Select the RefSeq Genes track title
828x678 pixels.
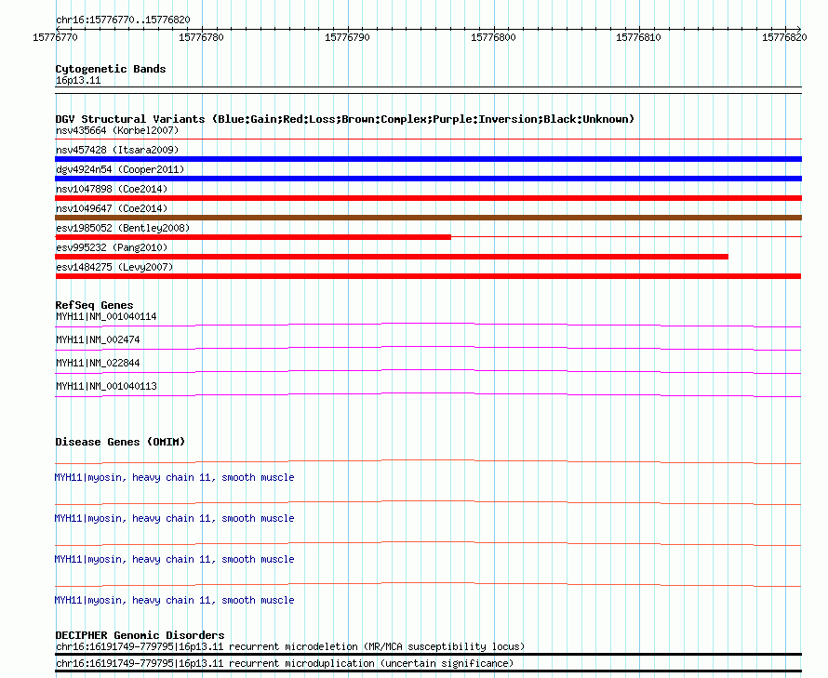(x=94, y=305)
